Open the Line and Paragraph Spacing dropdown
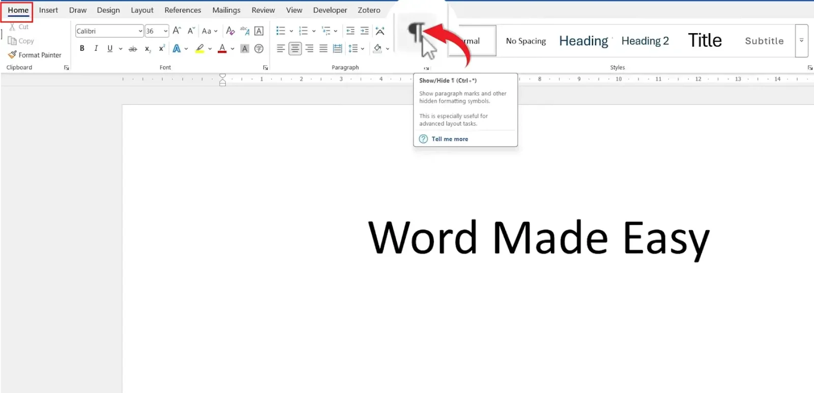 356,49
